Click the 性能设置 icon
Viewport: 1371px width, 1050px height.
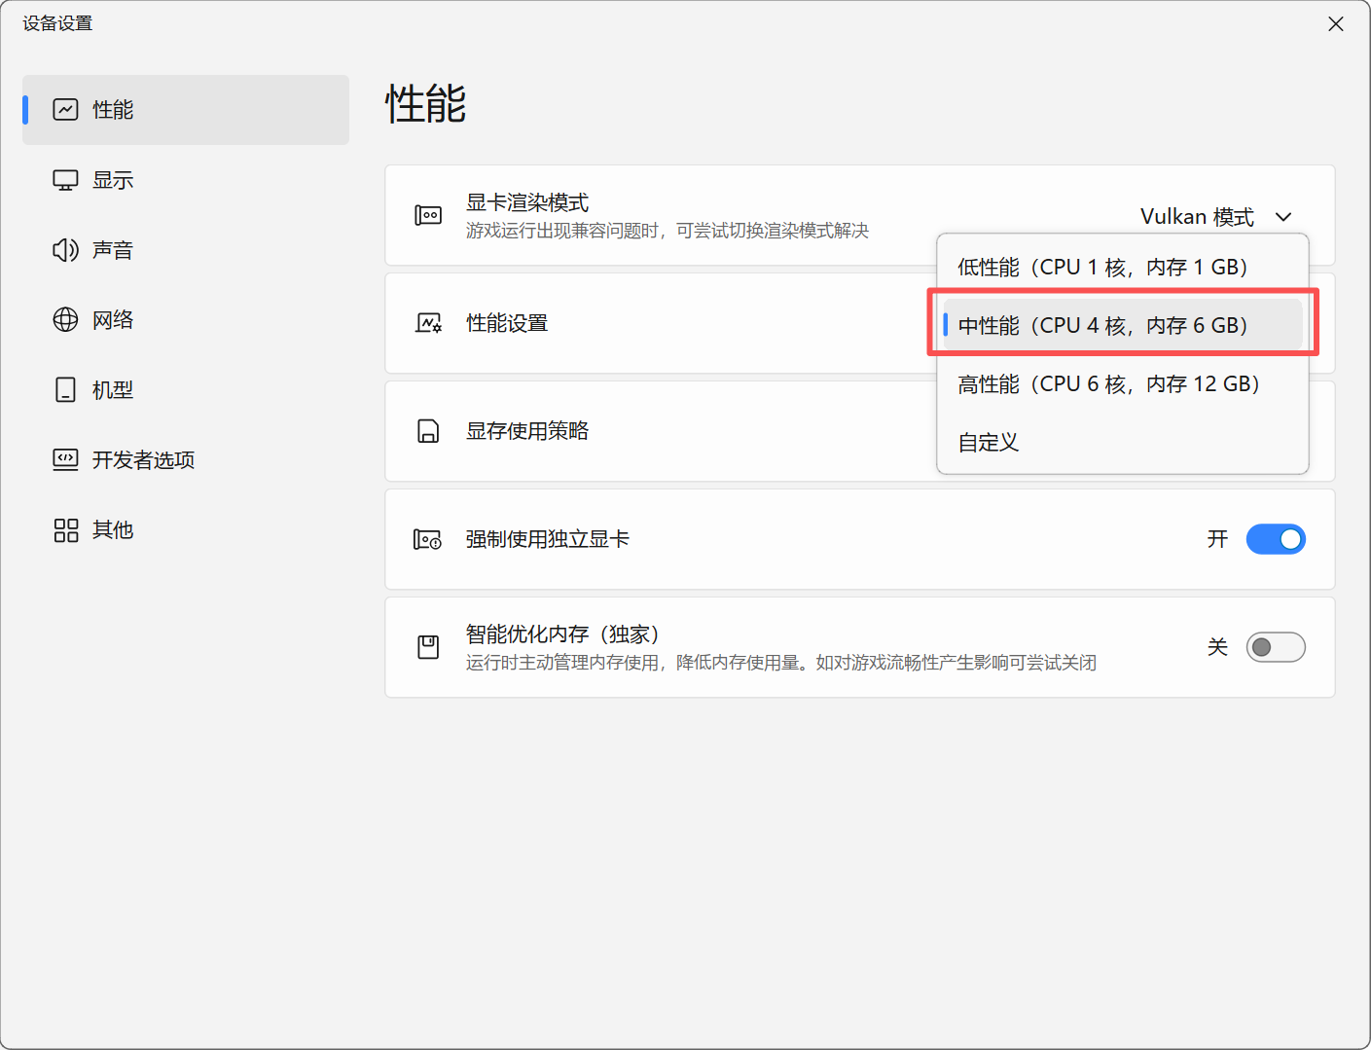[428, 323]
